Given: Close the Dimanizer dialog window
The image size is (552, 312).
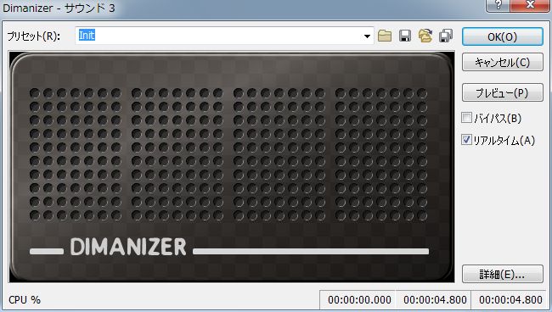Looking at the screenshot, I should click(x=529, y=5).
